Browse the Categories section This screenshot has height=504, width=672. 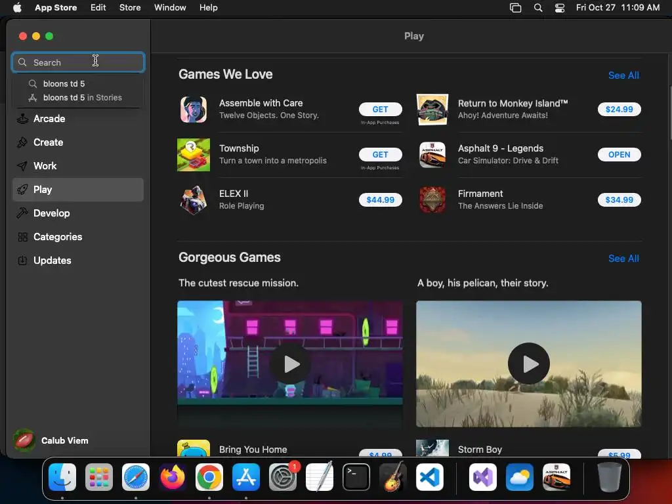[77, 236]
